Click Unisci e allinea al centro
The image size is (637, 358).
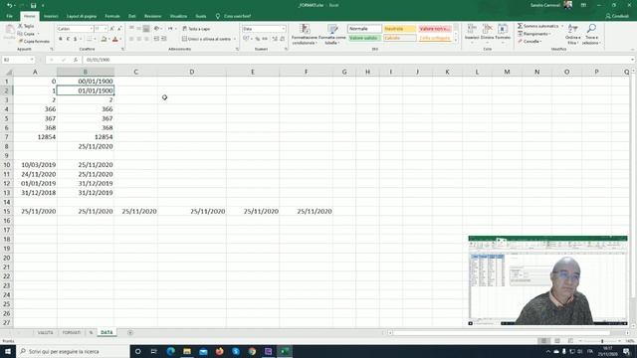206,39
